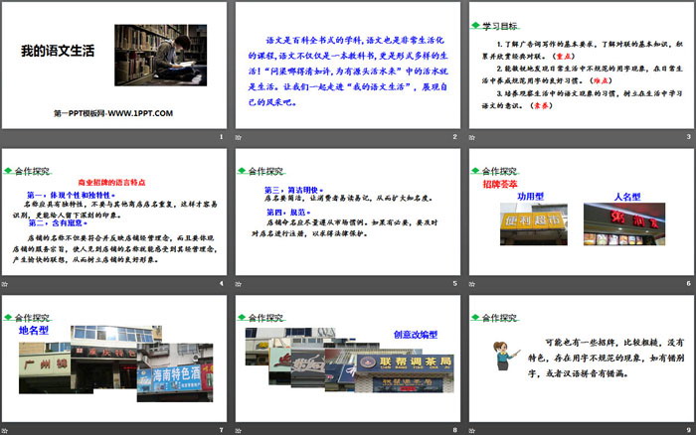Click the animation star icon under slide 3

(472, 137)
